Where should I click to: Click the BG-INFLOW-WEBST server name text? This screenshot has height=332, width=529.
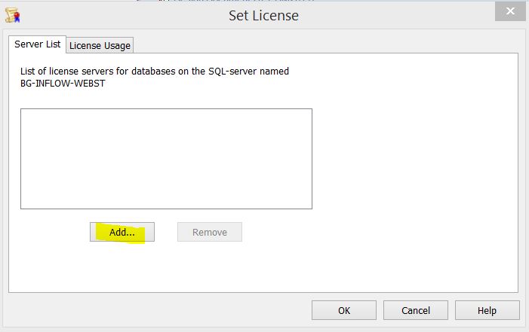tap(62, 84)
